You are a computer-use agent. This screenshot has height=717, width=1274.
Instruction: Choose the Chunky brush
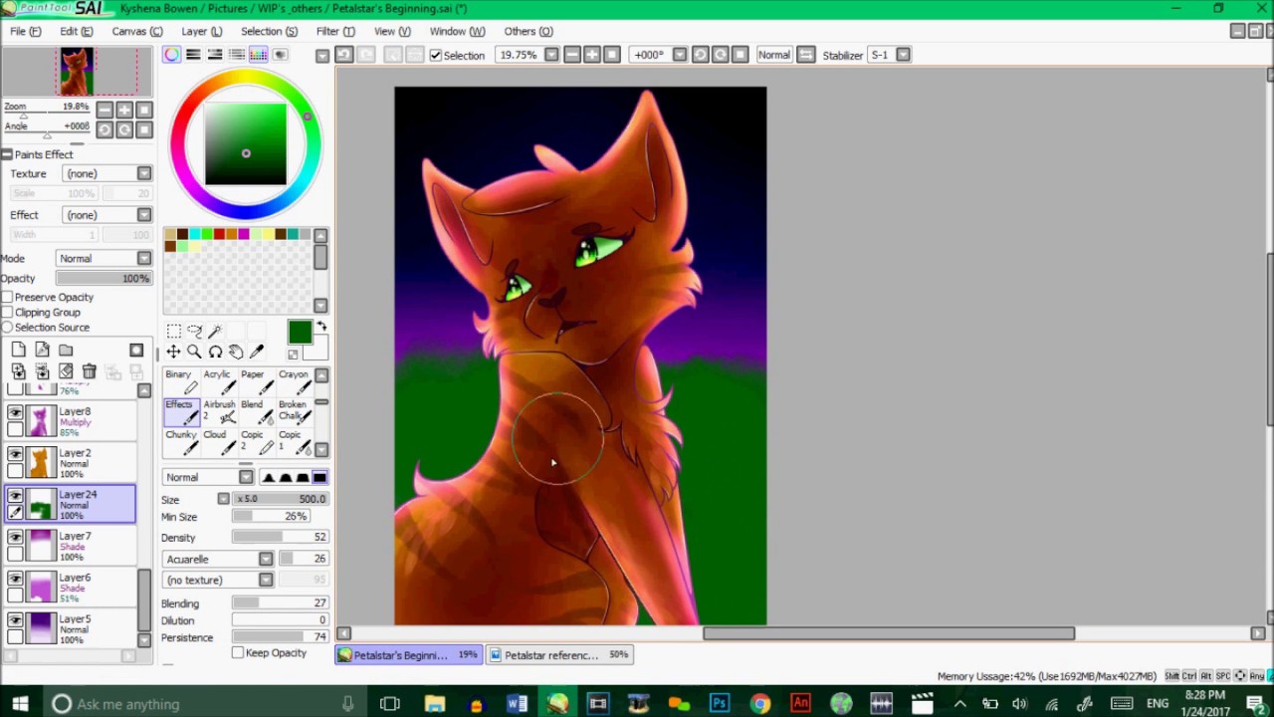[x=181, y=441]
